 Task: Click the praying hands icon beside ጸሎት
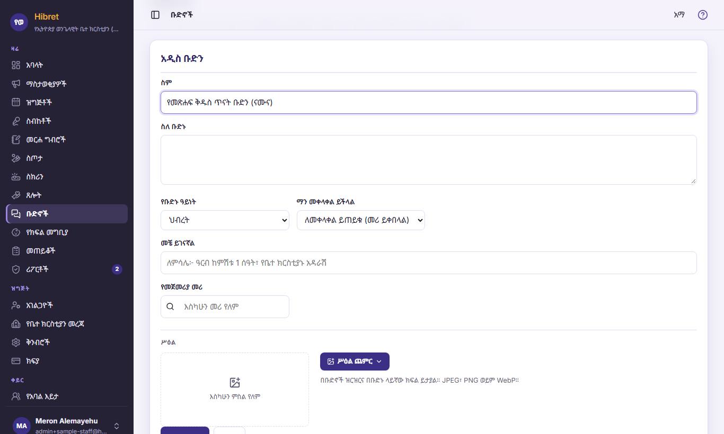tap(16, 195)
